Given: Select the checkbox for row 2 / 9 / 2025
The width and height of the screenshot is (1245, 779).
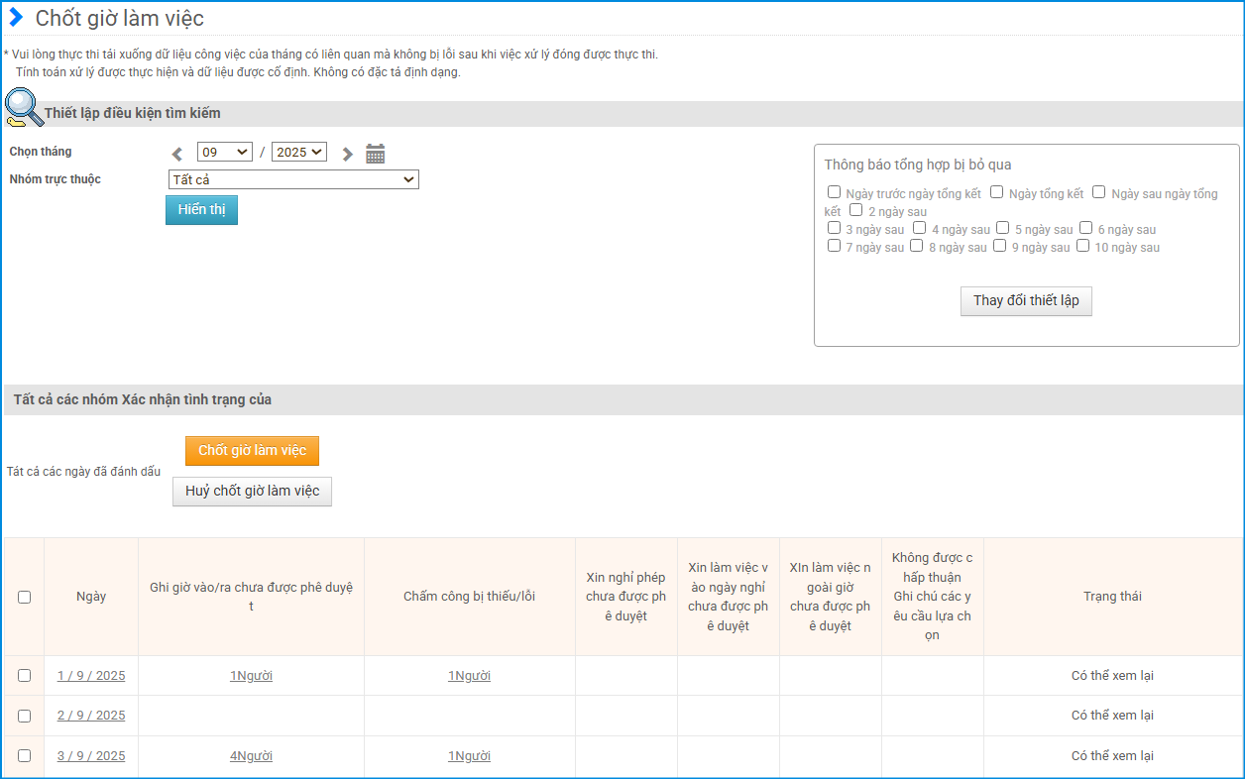Looking at the screenshot, I should tap(24, 716).
